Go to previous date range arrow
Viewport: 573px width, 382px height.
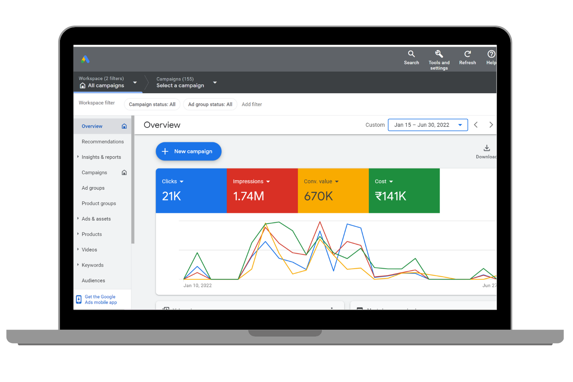[476, 125]
